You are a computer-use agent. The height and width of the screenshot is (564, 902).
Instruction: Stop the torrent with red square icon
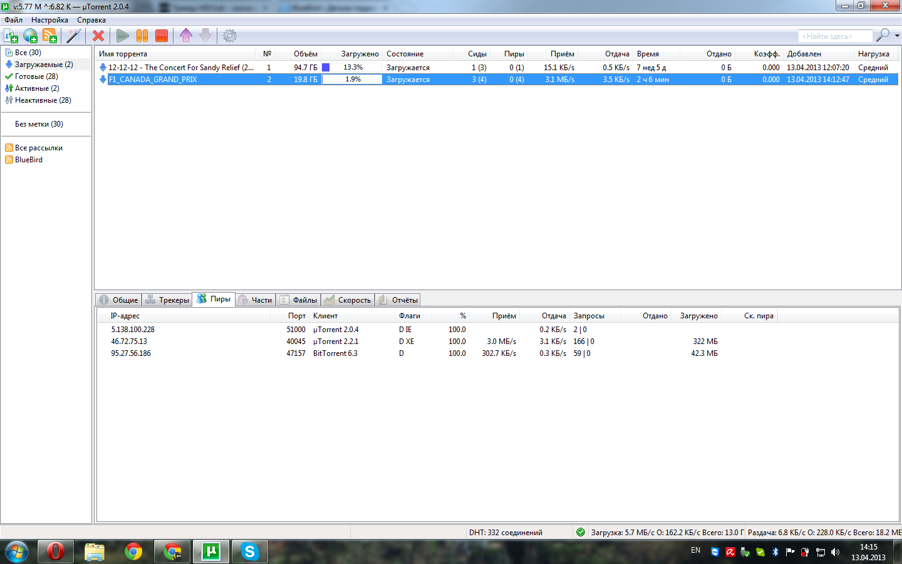pos(162,36)
